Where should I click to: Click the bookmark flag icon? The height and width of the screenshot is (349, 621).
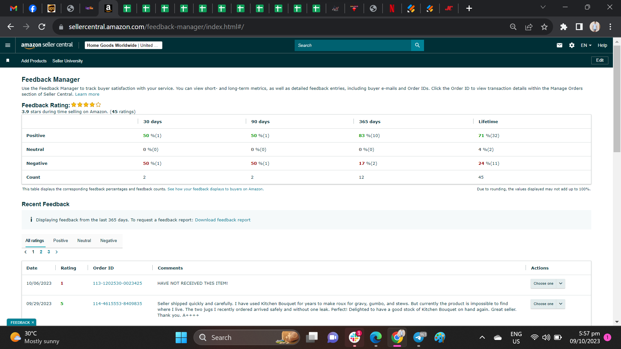[x=8, y=60]
